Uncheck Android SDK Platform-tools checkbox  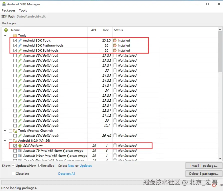[15, 46]
